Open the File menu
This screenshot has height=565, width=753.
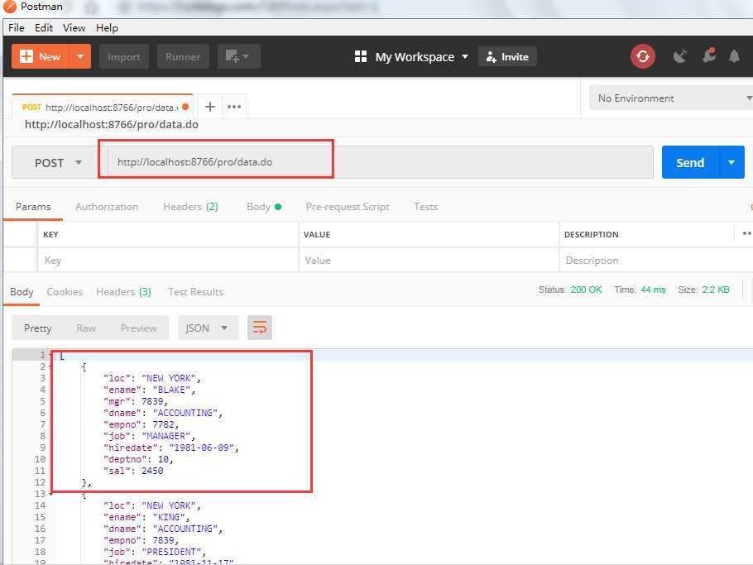pyautogui.click(x=17, y=28)
